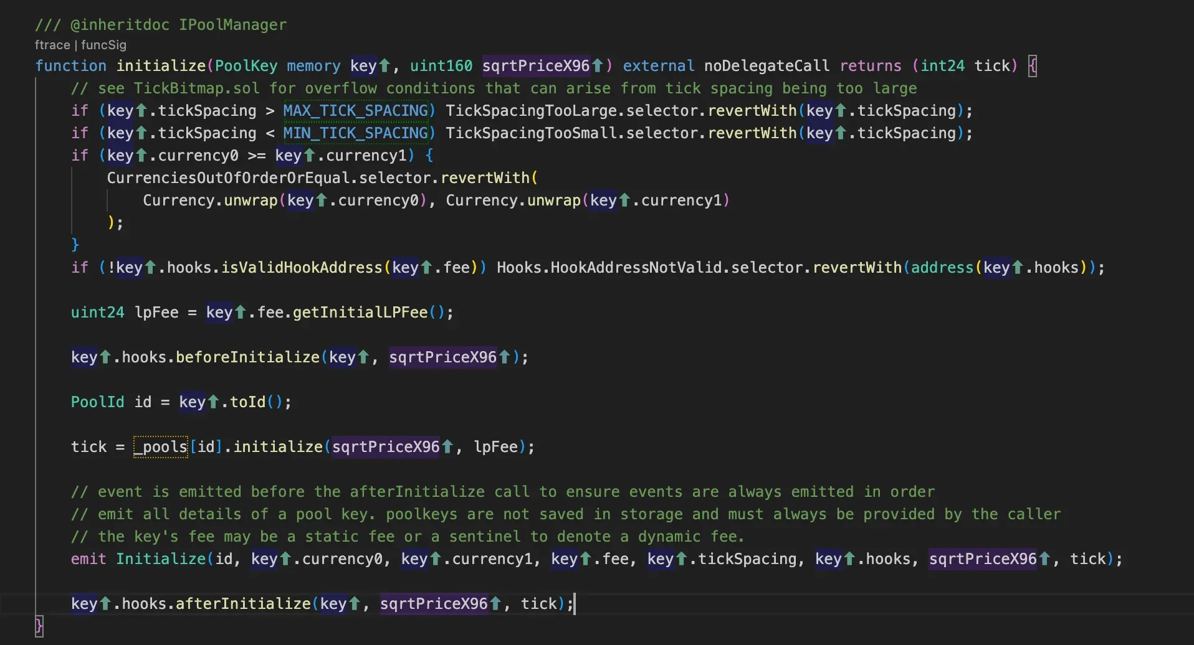Click arrow icon after key on PoolId line
The height and width of the screenshot is (645, 1194).
(x=213, y=402)
